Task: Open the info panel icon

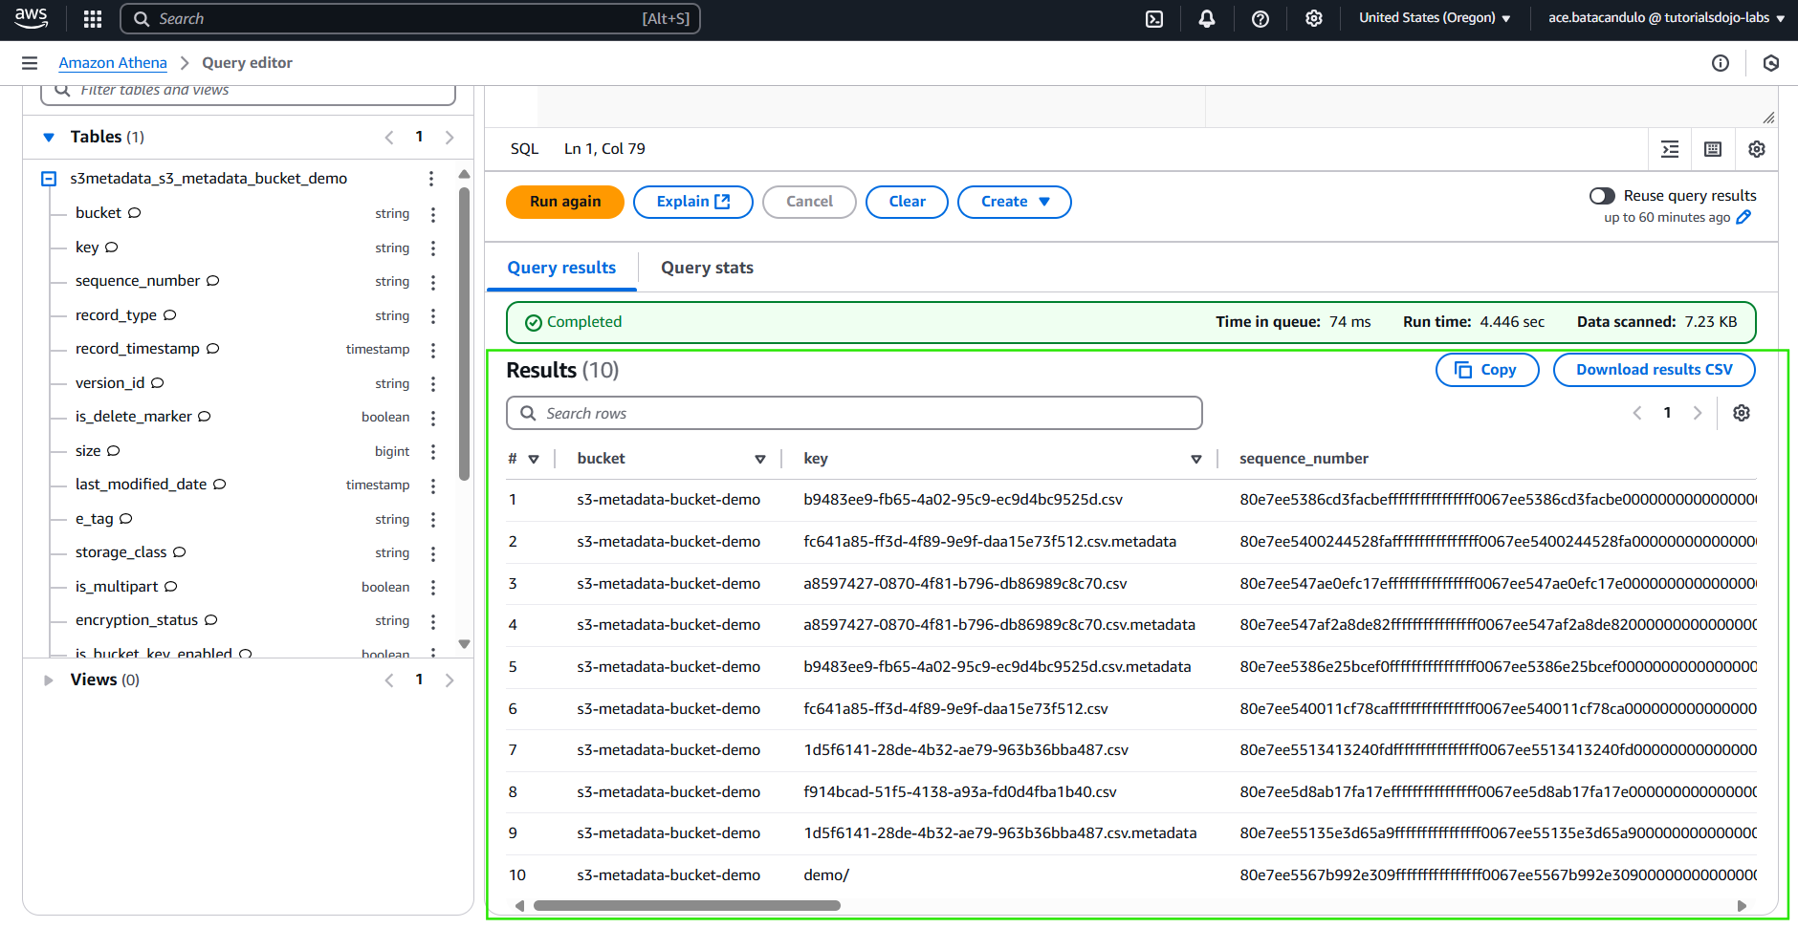Action: pos(1721,63)
